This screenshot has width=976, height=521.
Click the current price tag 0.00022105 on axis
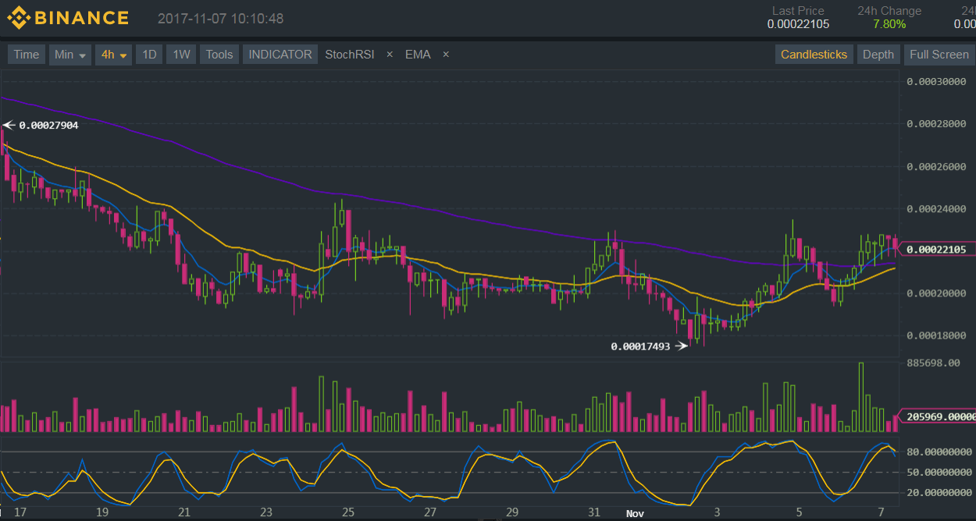[937, 250]
